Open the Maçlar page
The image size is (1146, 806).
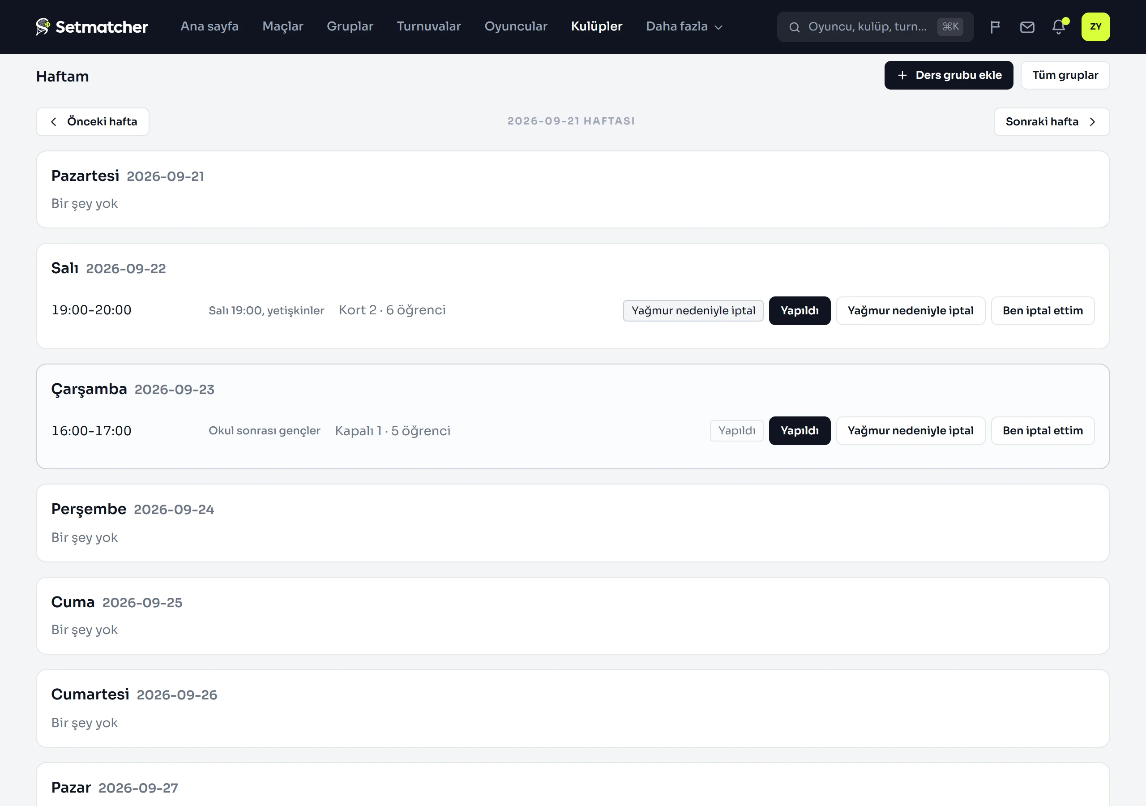point(283,26)
